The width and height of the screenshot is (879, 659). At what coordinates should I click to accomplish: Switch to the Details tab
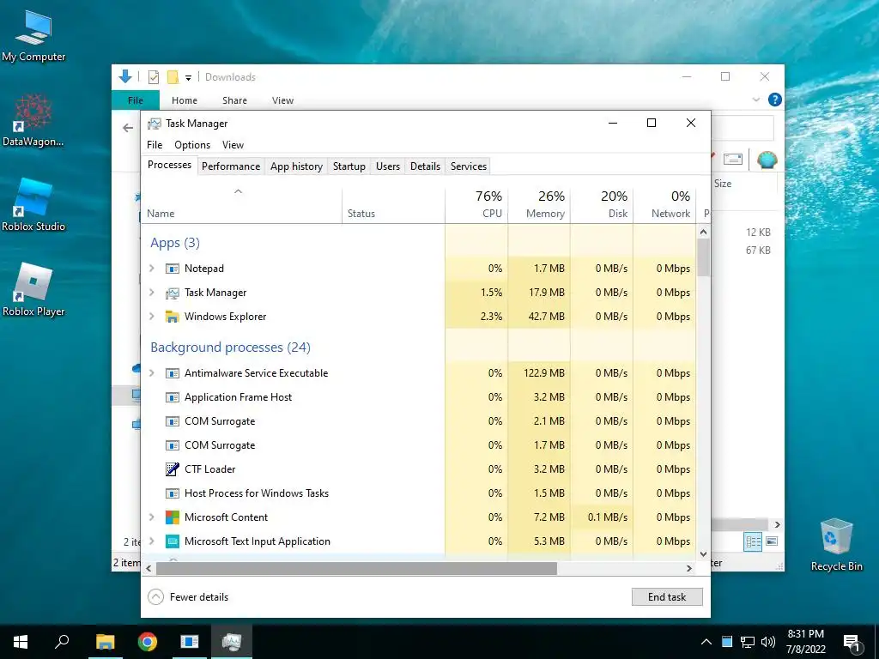pyautogui.click(x=425, y=166)
